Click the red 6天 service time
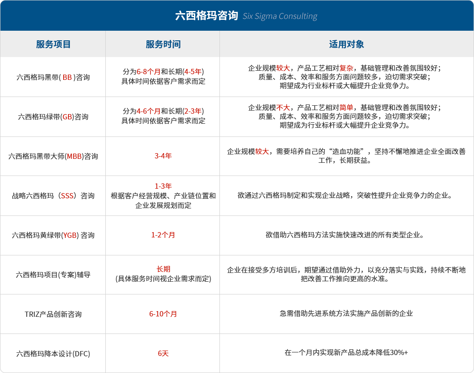Image resolution: width=474 pixels, height=373 pixels. point(163,354)
